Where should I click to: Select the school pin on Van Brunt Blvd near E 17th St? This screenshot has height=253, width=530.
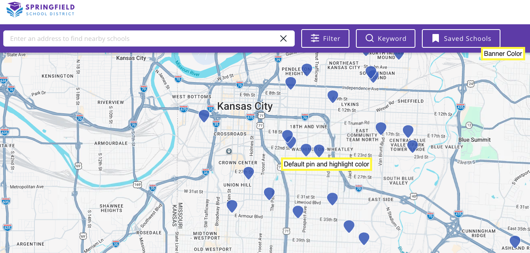(381, 129)
